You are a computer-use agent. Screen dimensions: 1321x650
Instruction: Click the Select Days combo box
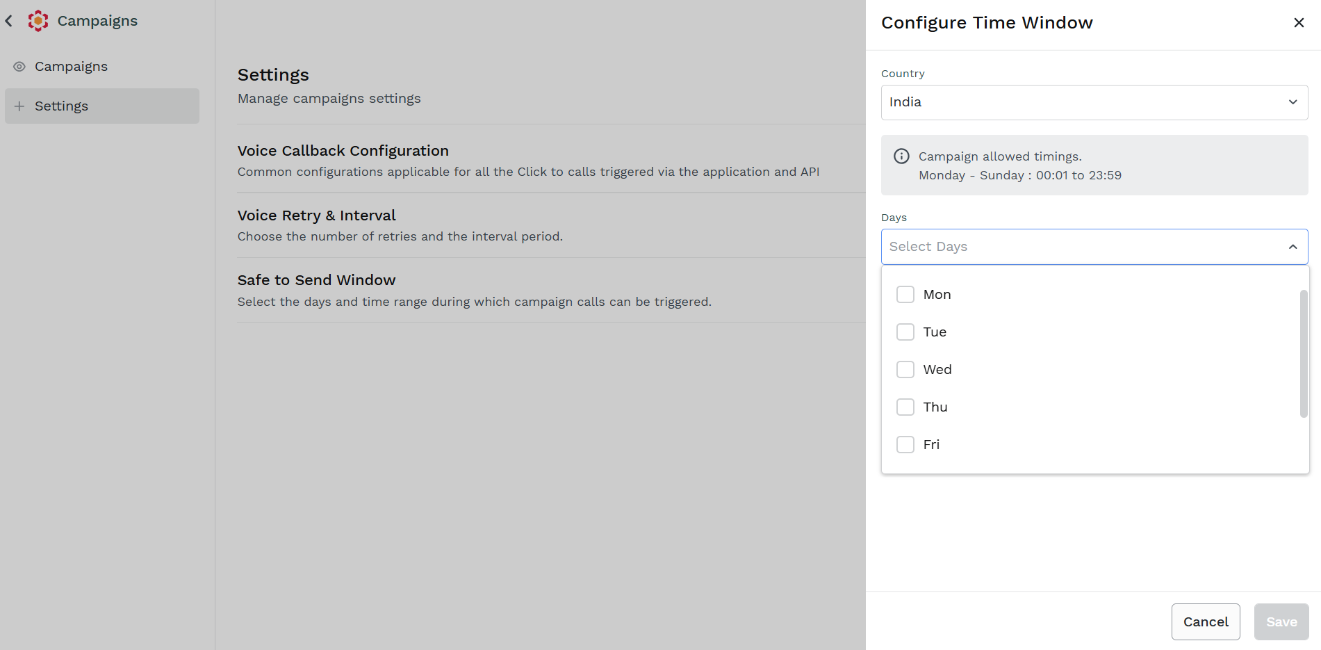click(1094, 247)
